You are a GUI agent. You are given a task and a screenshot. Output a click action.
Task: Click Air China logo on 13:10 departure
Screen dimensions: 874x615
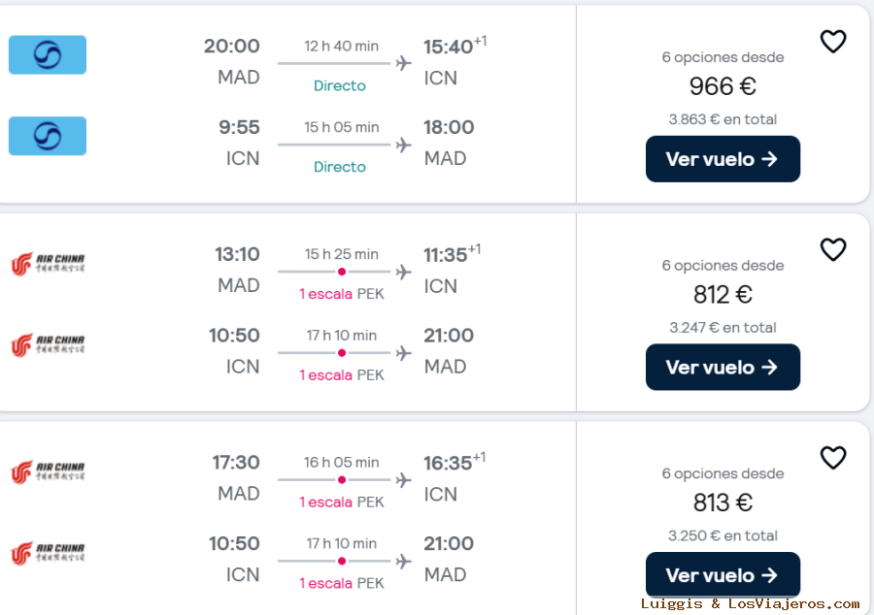point(48,264)
